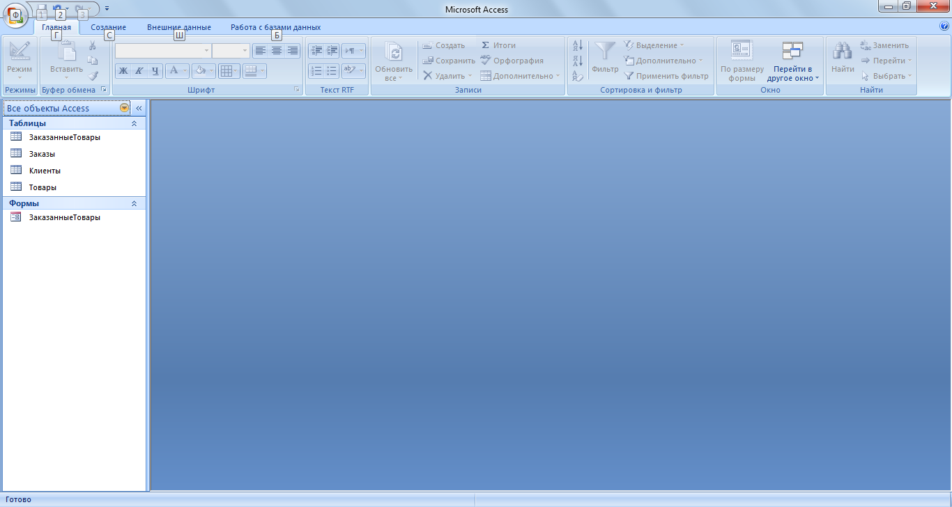Collapse the navigation pane with « button

click(139, 108)
